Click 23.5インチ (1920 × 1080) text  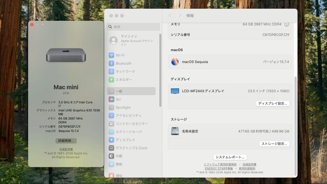point(268,91)
